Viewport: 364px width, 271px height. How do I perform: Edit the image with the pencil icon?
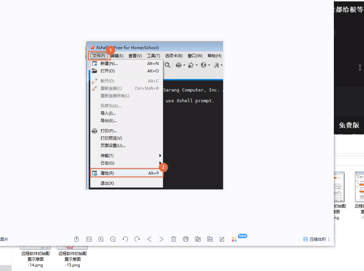pyautogui.click(x=222, y=239)
